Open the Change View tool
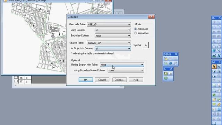 tap(214, 90)
